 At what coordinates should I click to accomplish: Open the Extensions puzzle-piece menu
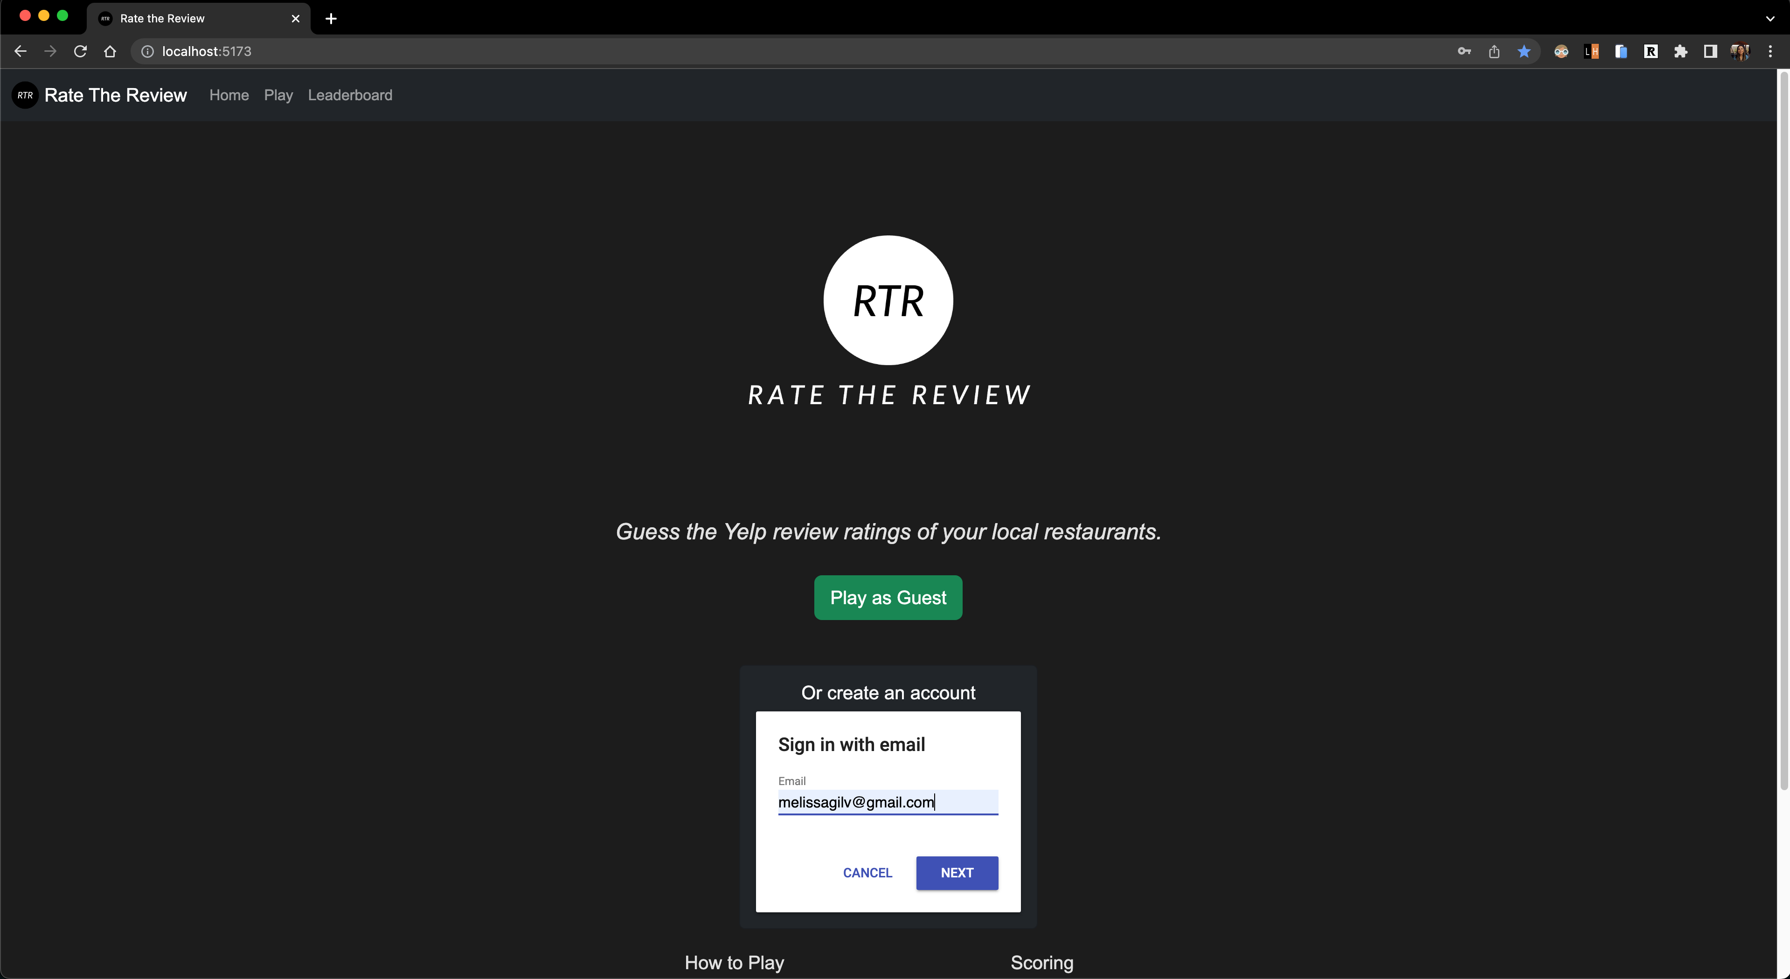tap(1682, 51)
